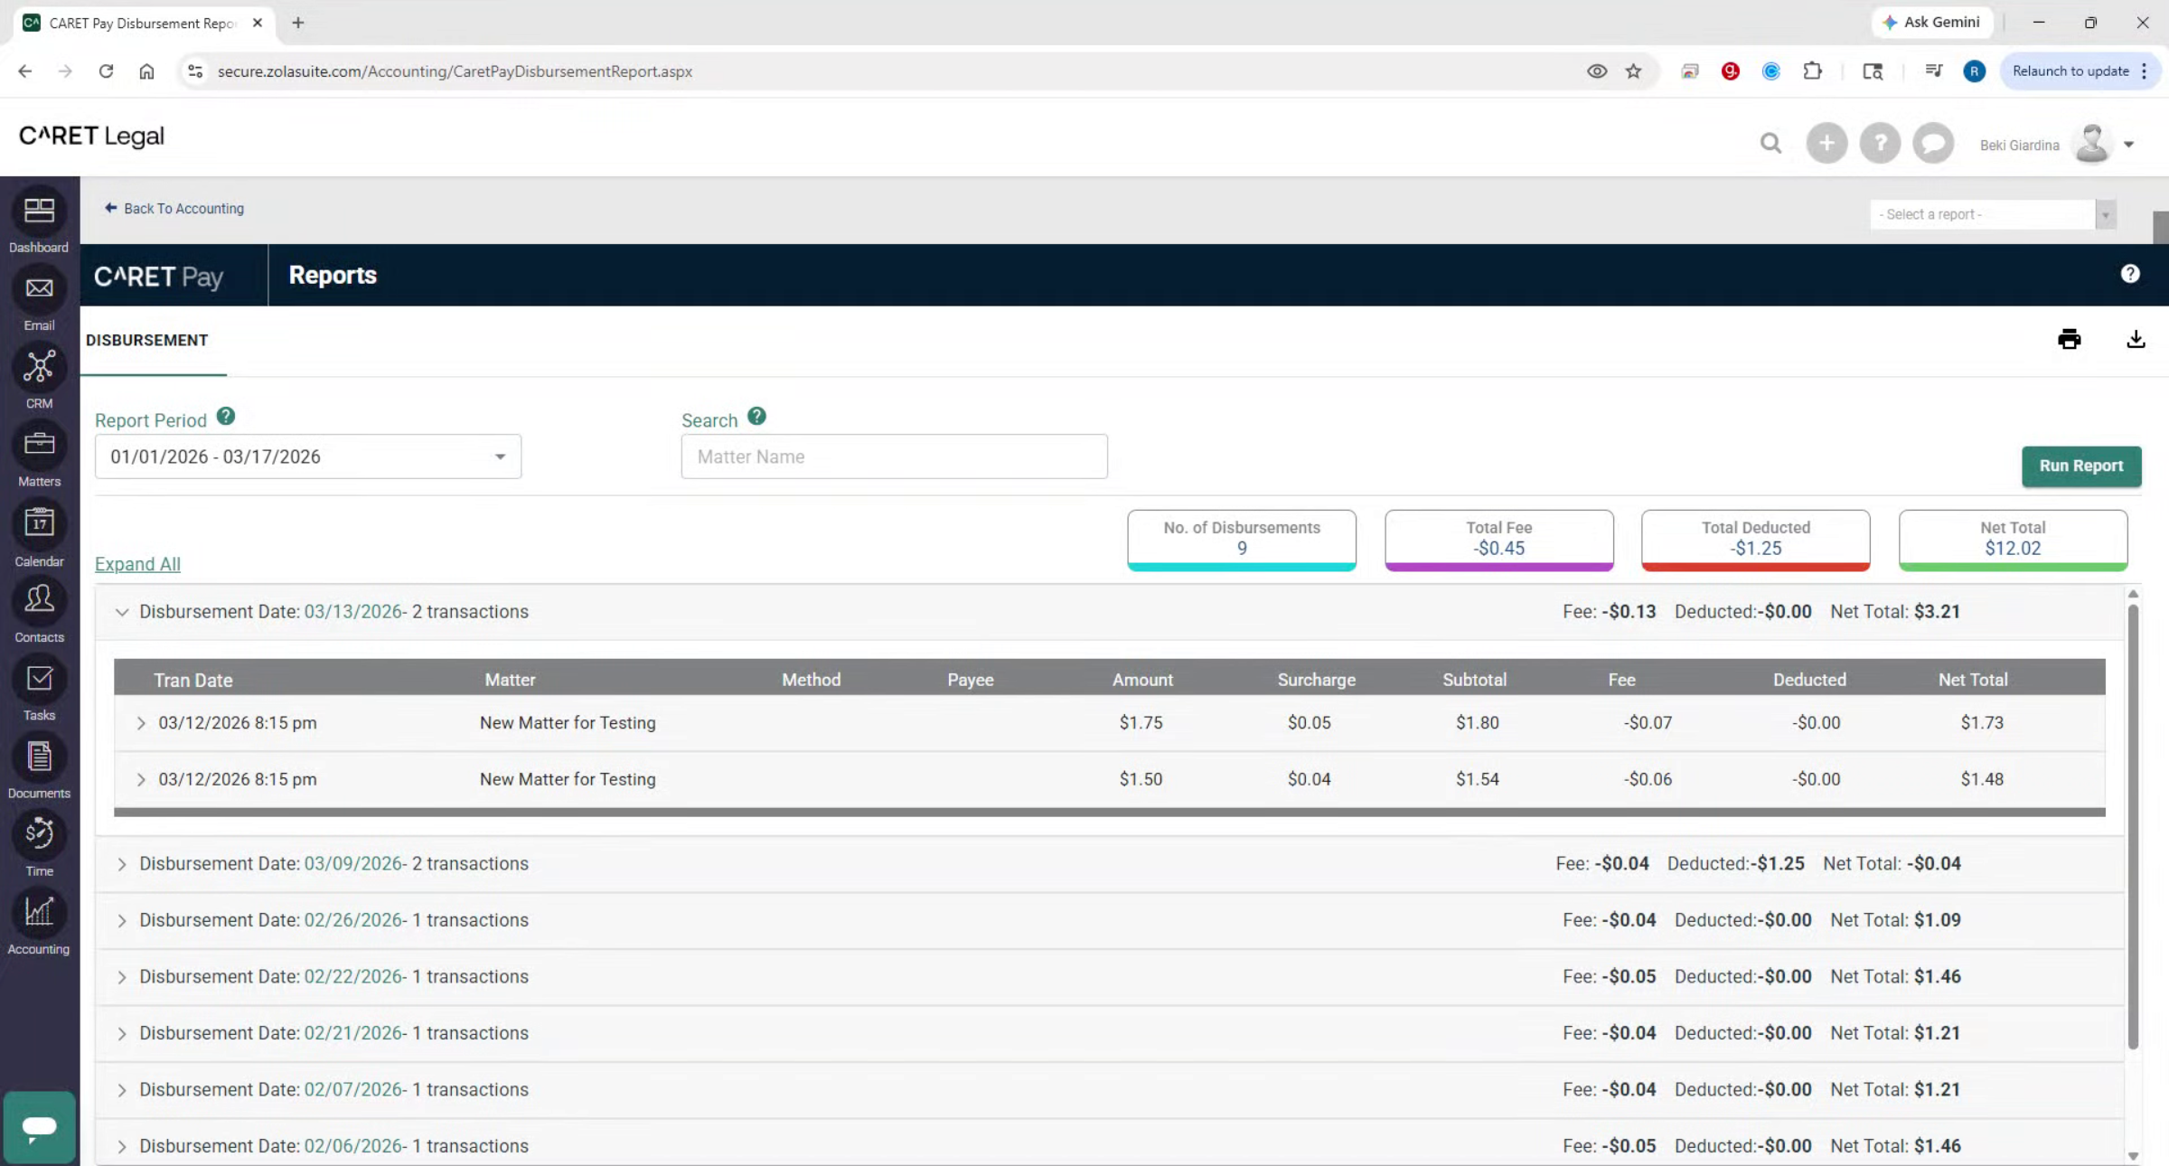Bookmark this page with the star icon
Viewport: 2169px width, 1166px height.
(1633, 71)
